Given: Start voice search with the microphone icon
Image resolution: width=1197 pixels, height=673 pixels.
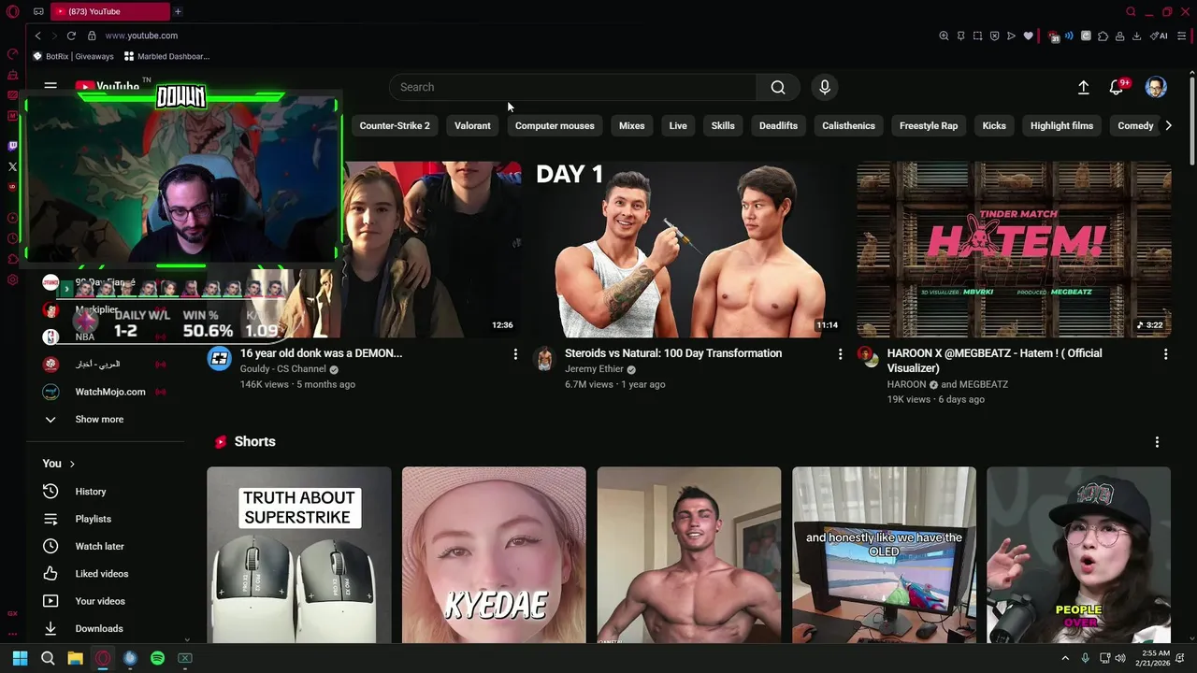Looking at the screenshot, I should click(x=824, y=87).
